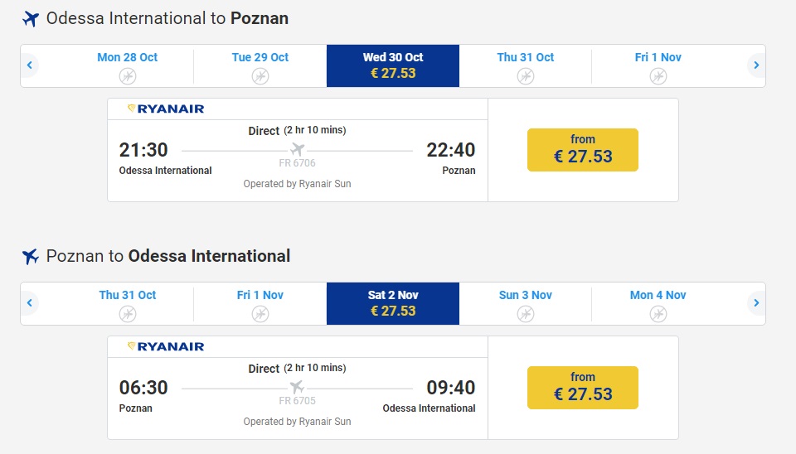Click the outbound flight number FR 6706

[297, 163]
